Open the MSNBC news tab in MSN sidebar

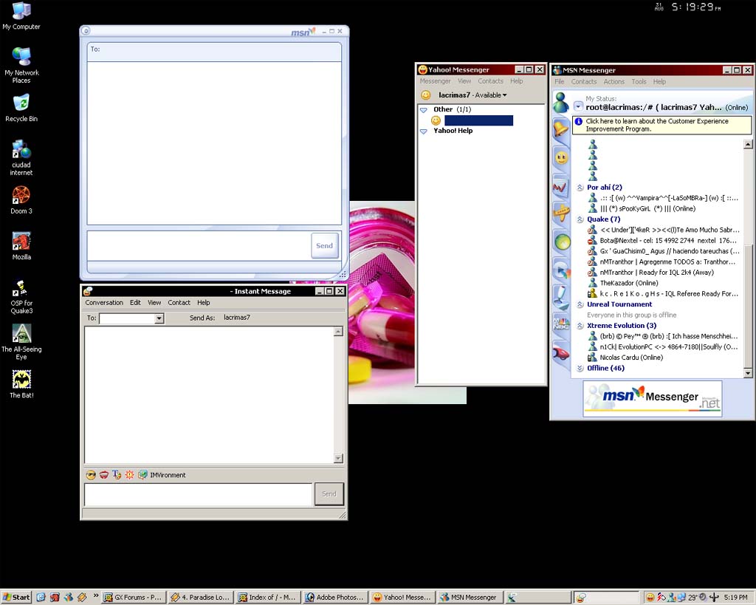click(561, 324)
